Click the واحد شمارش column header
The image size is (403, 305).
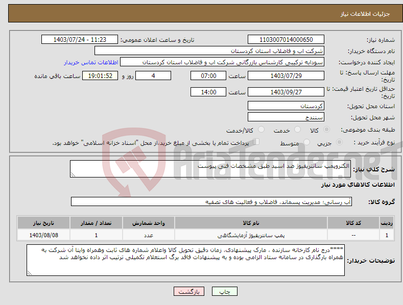click(x=149, y=223)
